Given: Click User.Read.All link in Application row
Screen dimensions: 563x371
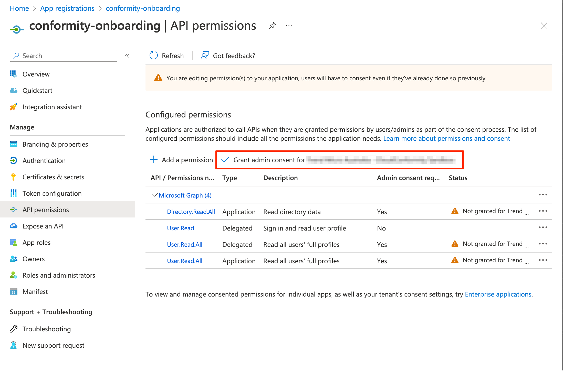Looking at the screenshot, I should [x=184, y=261].
